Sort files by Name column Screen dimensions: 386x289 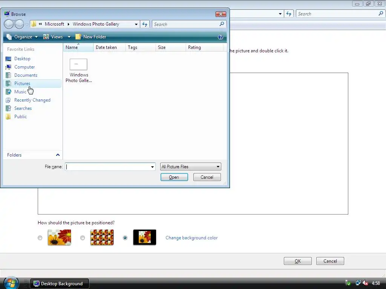pos(78,47)
